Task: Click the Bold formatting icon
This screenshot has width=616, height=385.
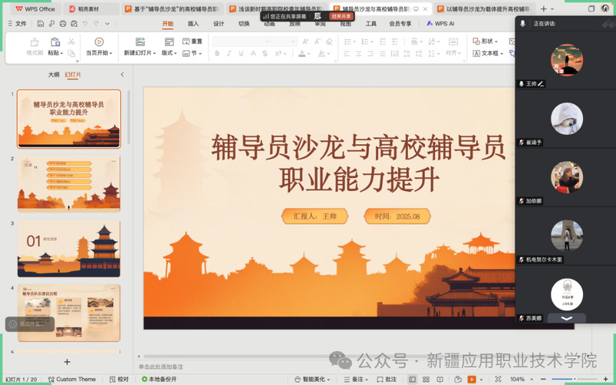Action: pyautogui.click(x=218, y=54)
